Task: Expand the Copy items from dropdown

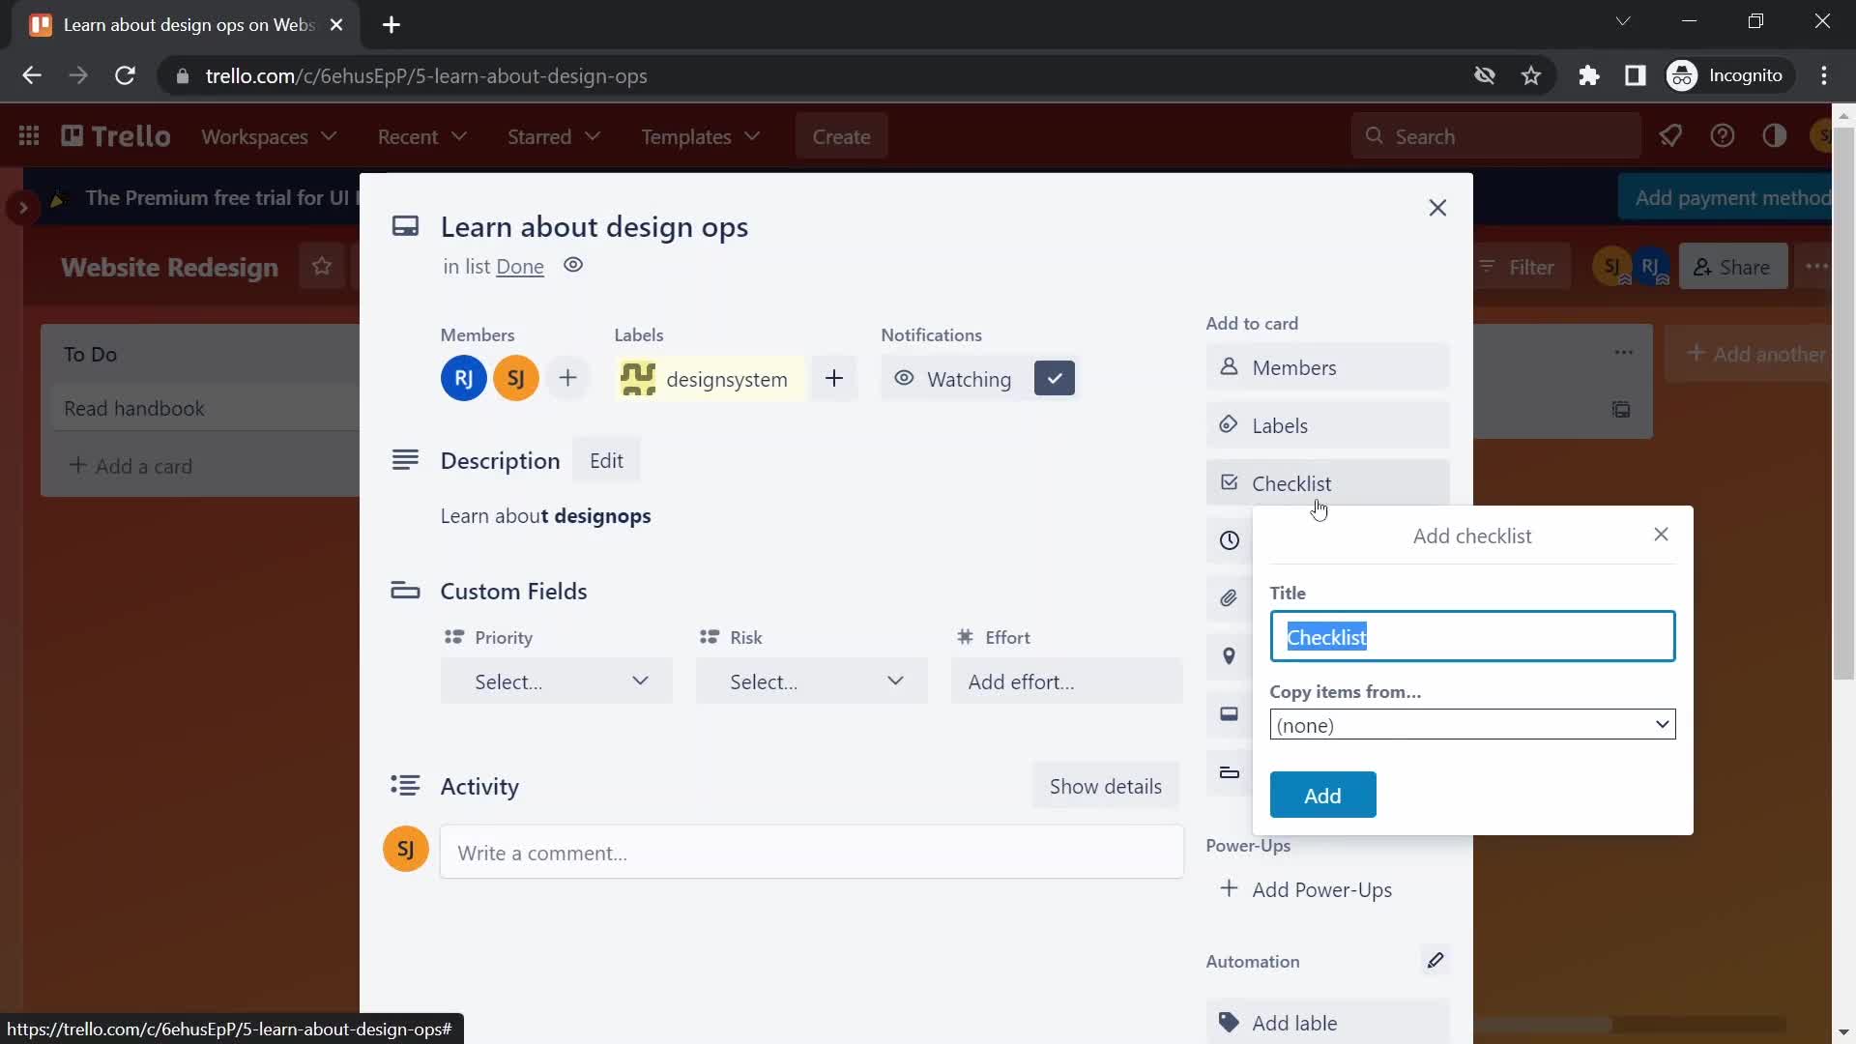Action: [1472, 724]
